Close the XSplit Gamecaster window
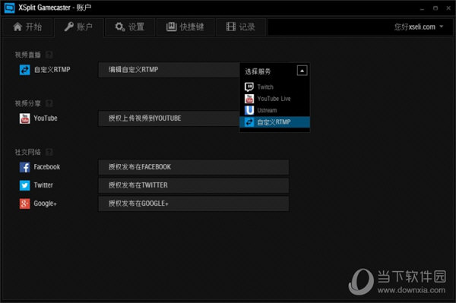 [x=448, y=8]
